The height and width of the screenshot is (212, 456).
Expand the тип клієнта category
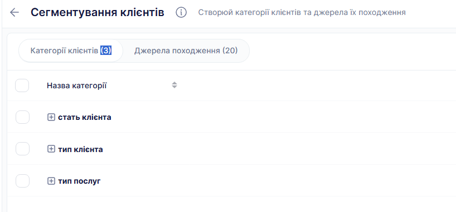(51, 149)
